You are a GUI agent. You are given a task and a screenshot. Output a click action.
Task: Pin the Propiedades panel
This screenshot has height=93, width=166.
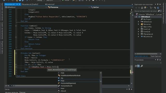[x=158, y=60]
